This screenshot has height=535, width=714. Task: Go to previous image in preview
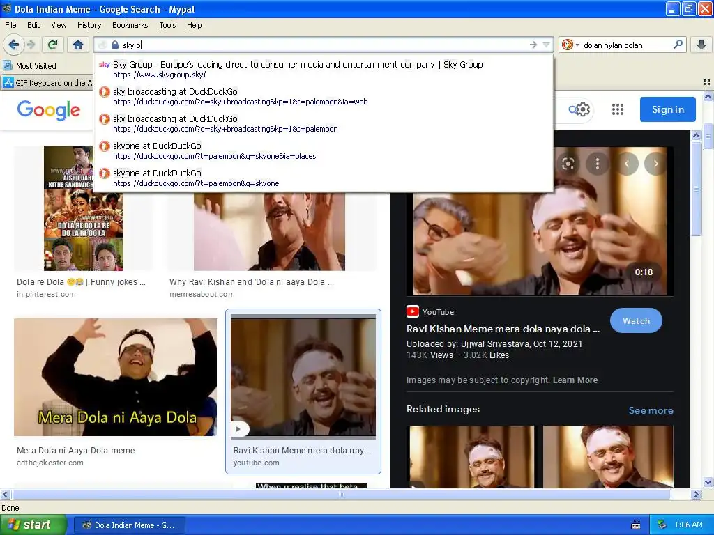(627, 163)
